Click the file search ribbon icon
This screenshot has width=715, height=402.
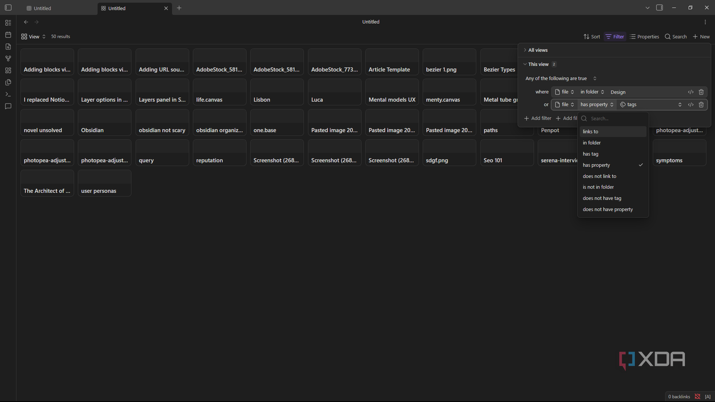pyautogui.click(x=8, y=47)
